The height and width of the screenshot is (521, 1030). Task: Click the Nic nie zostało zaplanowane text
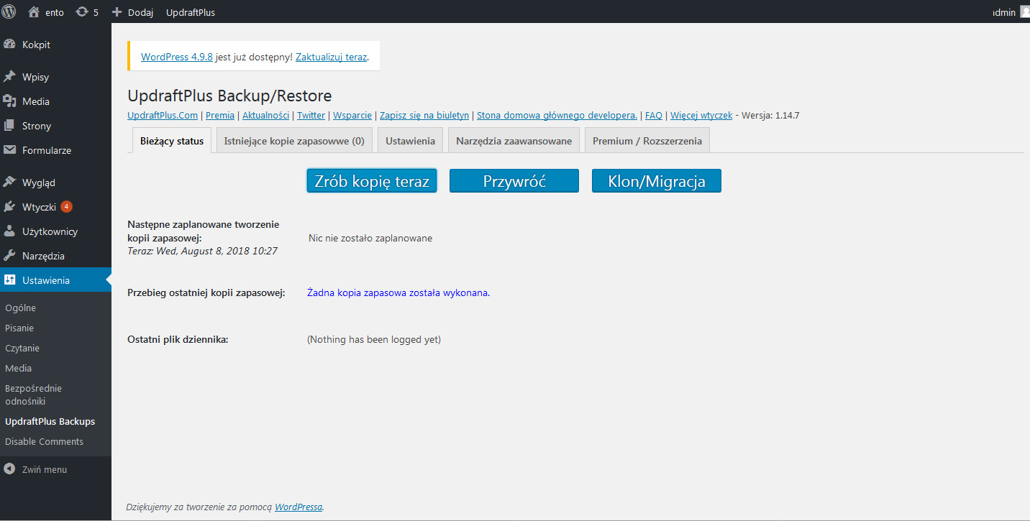[370, 238]
